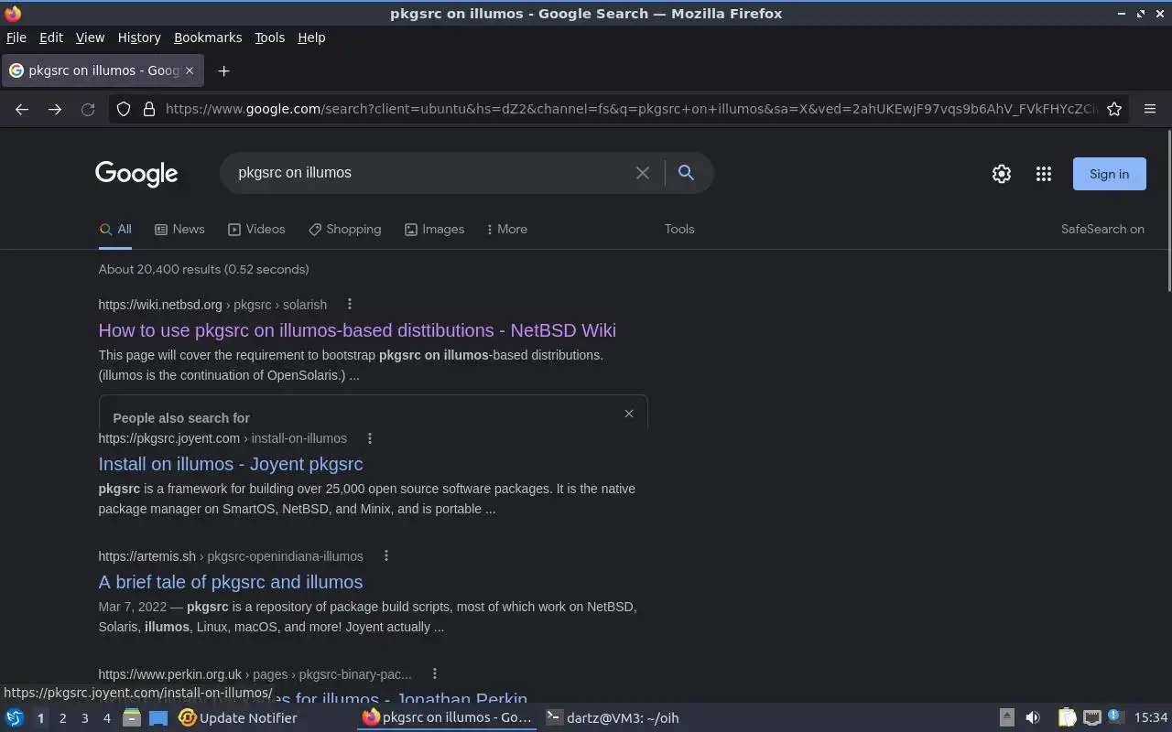Reload the current page
Viewport: 1172px width, 732px height.
tap(88, 109)
